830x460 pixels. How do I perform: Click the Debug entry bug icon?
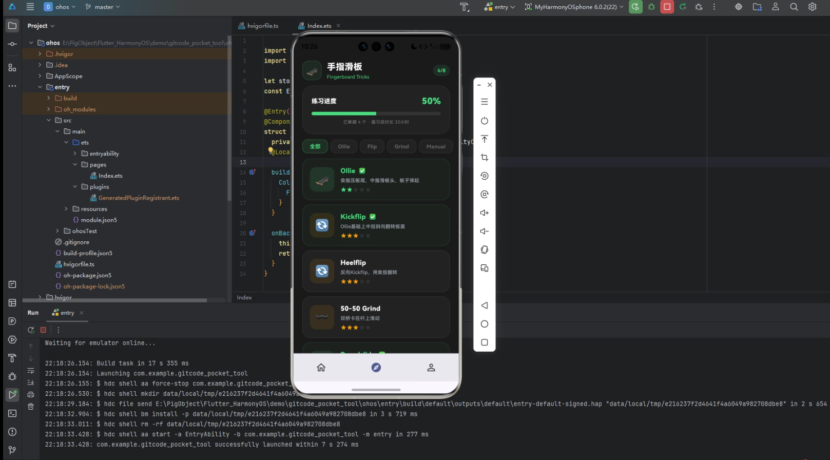click(x=651, y=7)
